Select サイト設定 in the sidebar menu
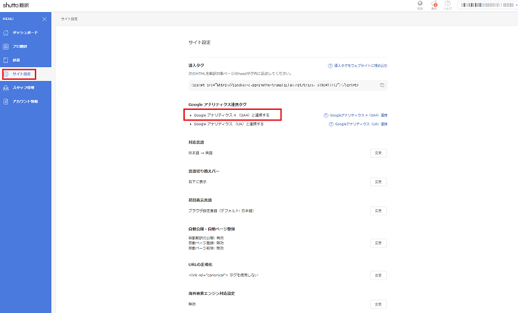Viewport: 524px width, 313px height. tap(26, 74)
